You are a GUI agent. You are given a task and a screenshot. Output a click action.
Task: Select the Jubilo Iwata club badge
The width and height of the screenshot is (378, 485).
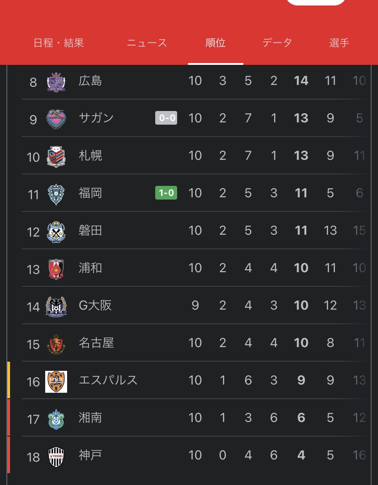coord(56,232)
